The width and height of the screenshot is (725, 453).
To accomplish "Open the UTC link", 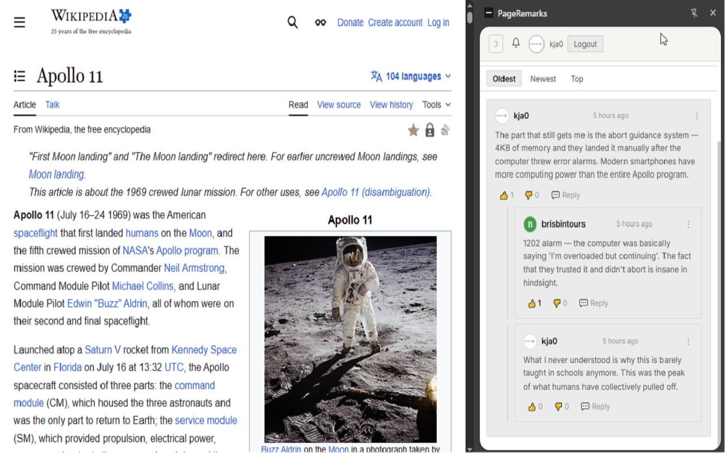I will 174,367.
